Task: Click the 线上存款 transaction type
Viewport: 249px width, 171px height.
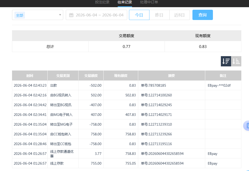Action: tap(57, 163)
